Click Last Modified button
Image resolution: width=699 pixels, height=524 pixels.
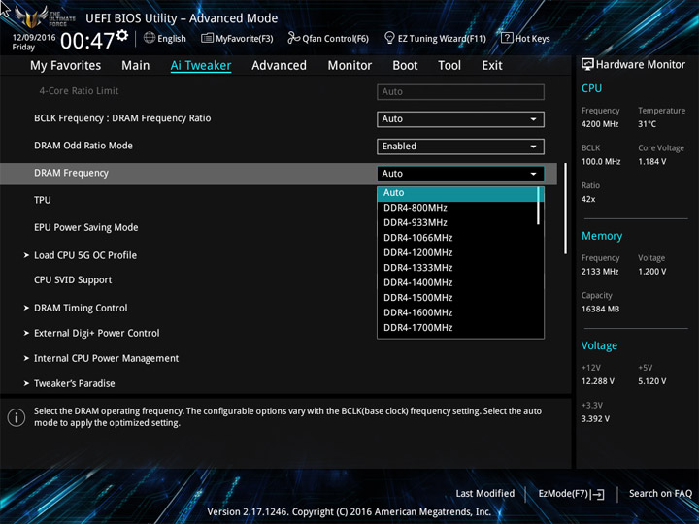(485, 494)
